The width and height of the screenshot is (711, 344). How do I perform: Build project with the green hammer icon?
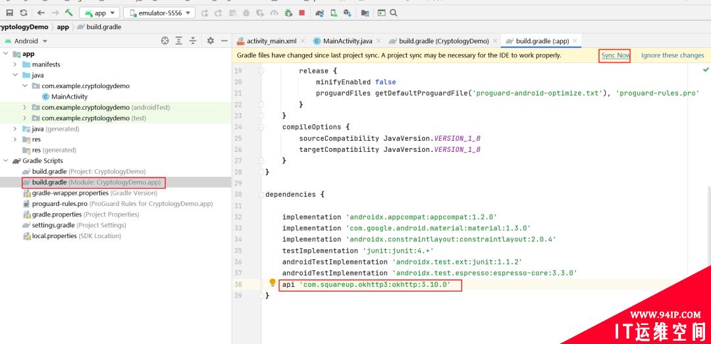69,12
